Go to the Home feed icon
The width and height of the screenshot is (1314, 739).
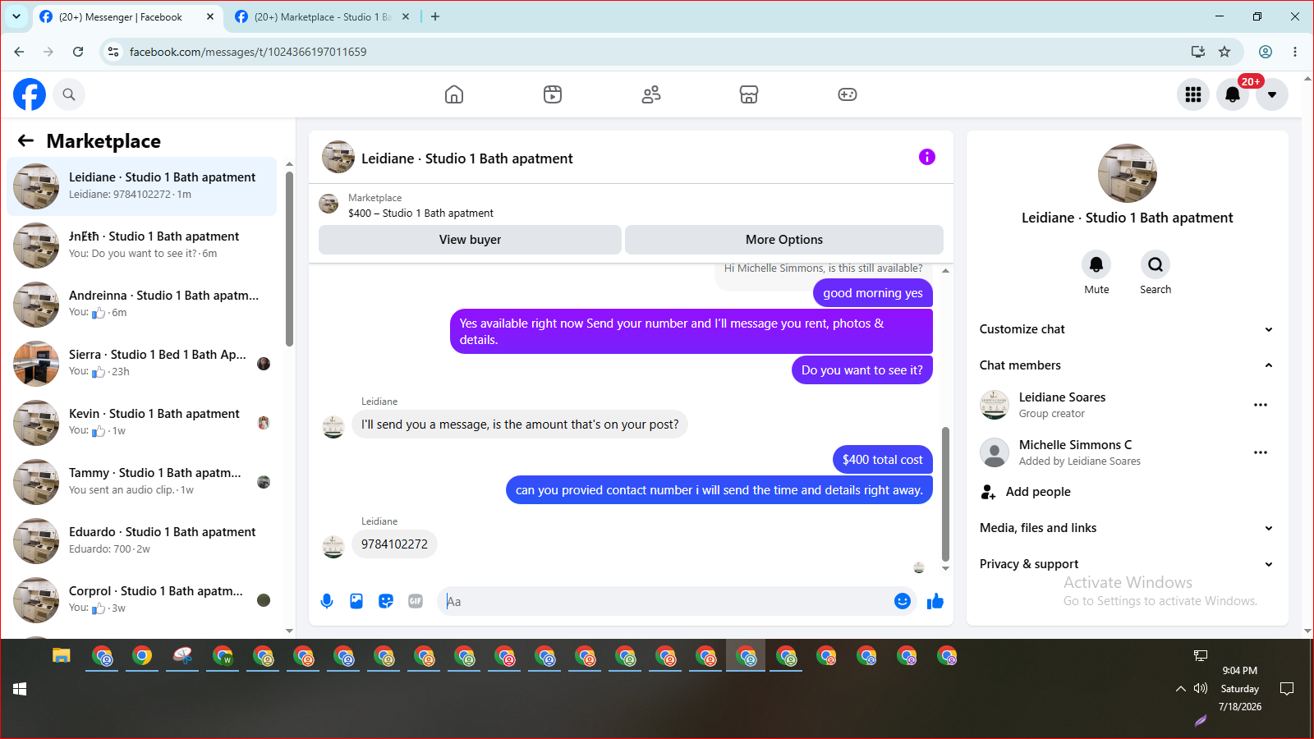(454, 94)
